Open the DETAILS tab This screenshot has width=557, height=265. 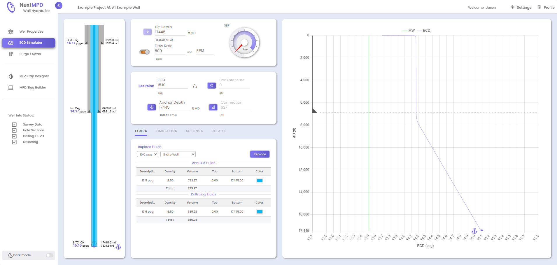[218, 131]
